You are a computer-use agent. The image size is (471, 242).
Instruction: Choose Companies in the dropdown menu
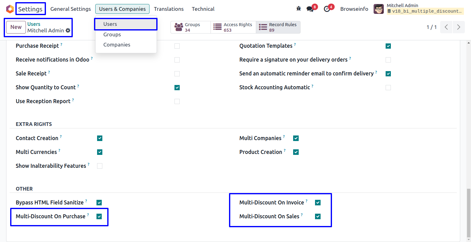(117, 45)
